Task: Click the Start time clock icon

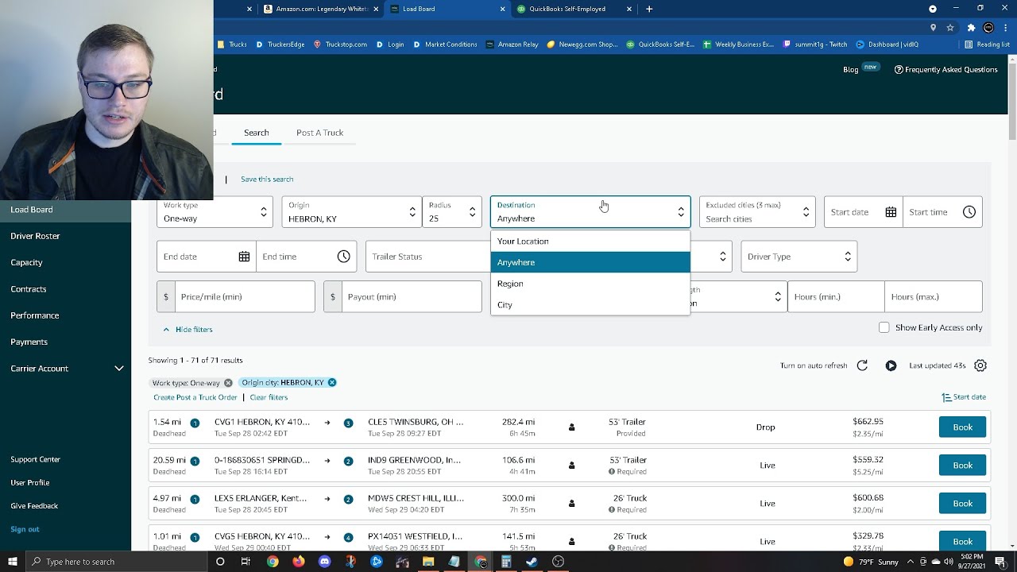Action: (969, 212)
